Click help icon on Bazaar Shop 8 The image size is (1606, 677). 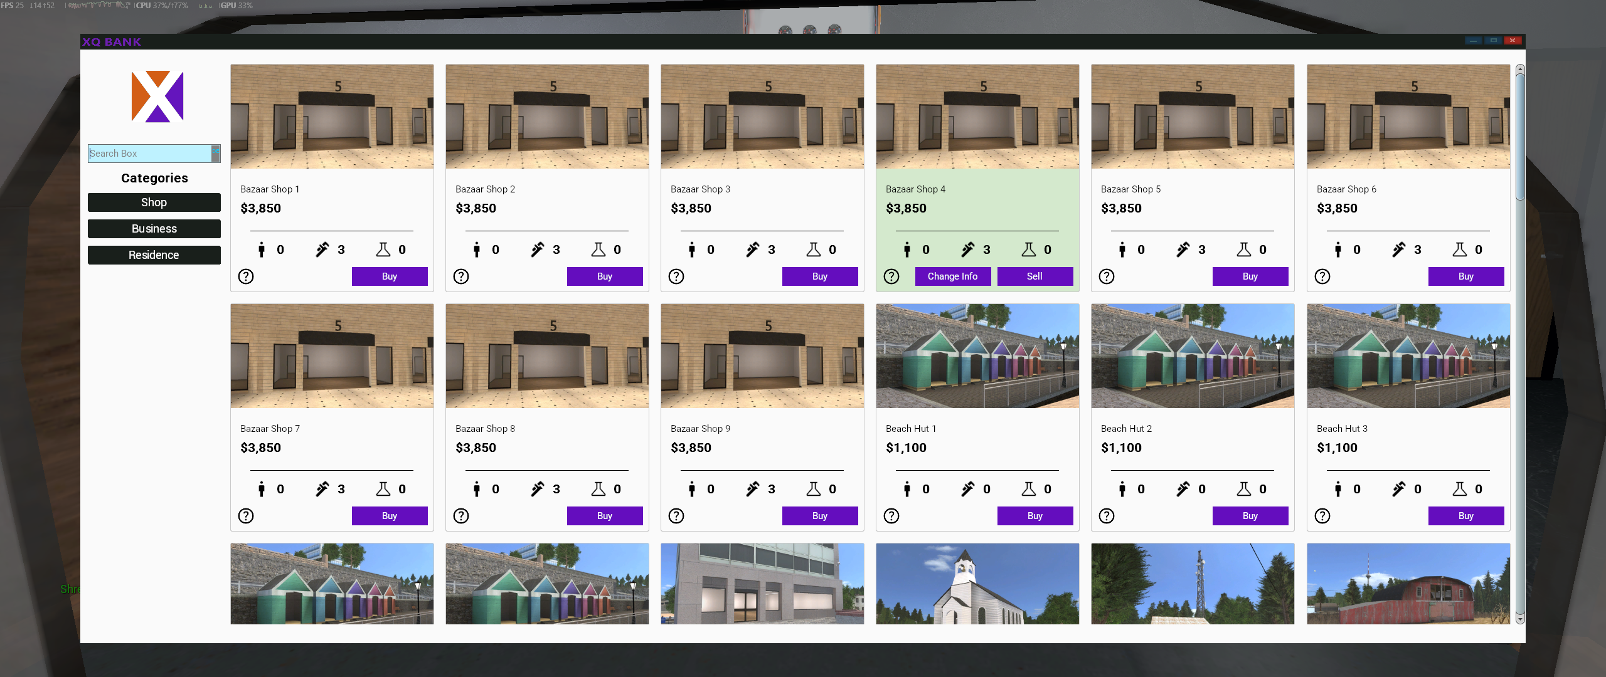[461, 516]
